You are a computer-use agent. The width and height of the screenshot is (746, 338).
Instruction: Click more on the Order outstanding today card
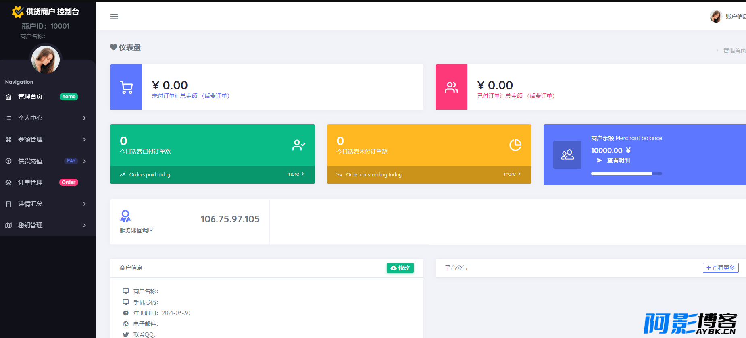click(x=512, y=174)
